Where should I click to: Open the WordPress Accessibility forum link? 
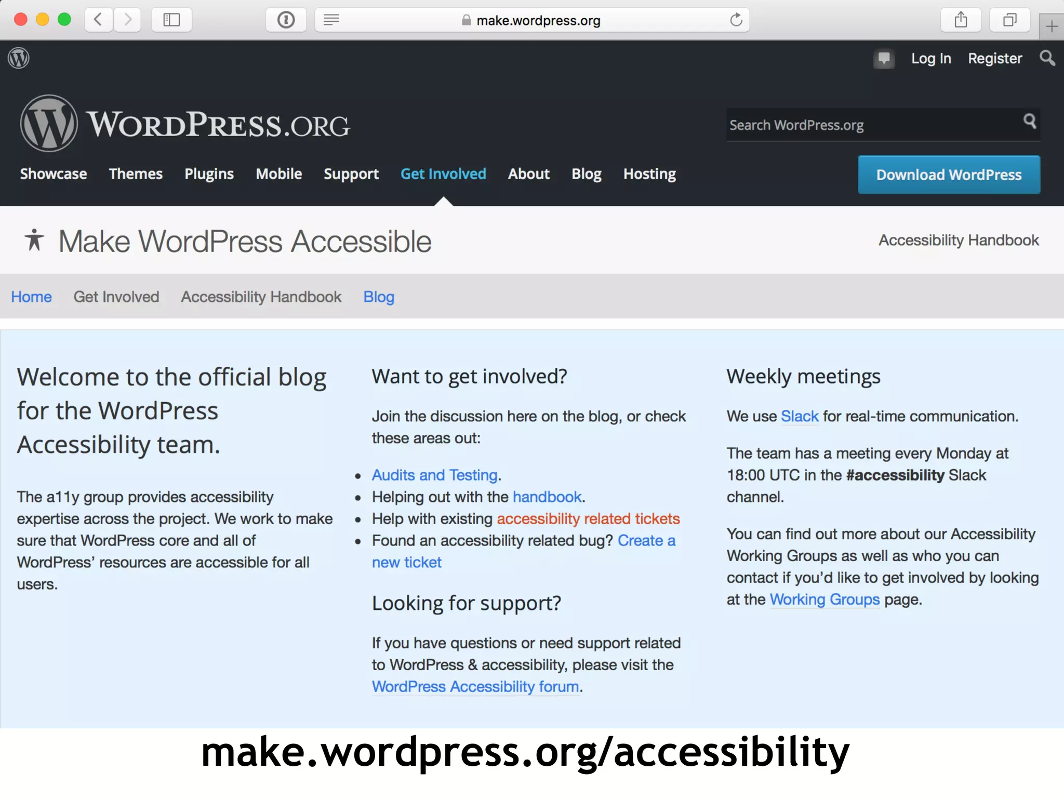coord(475,687)
